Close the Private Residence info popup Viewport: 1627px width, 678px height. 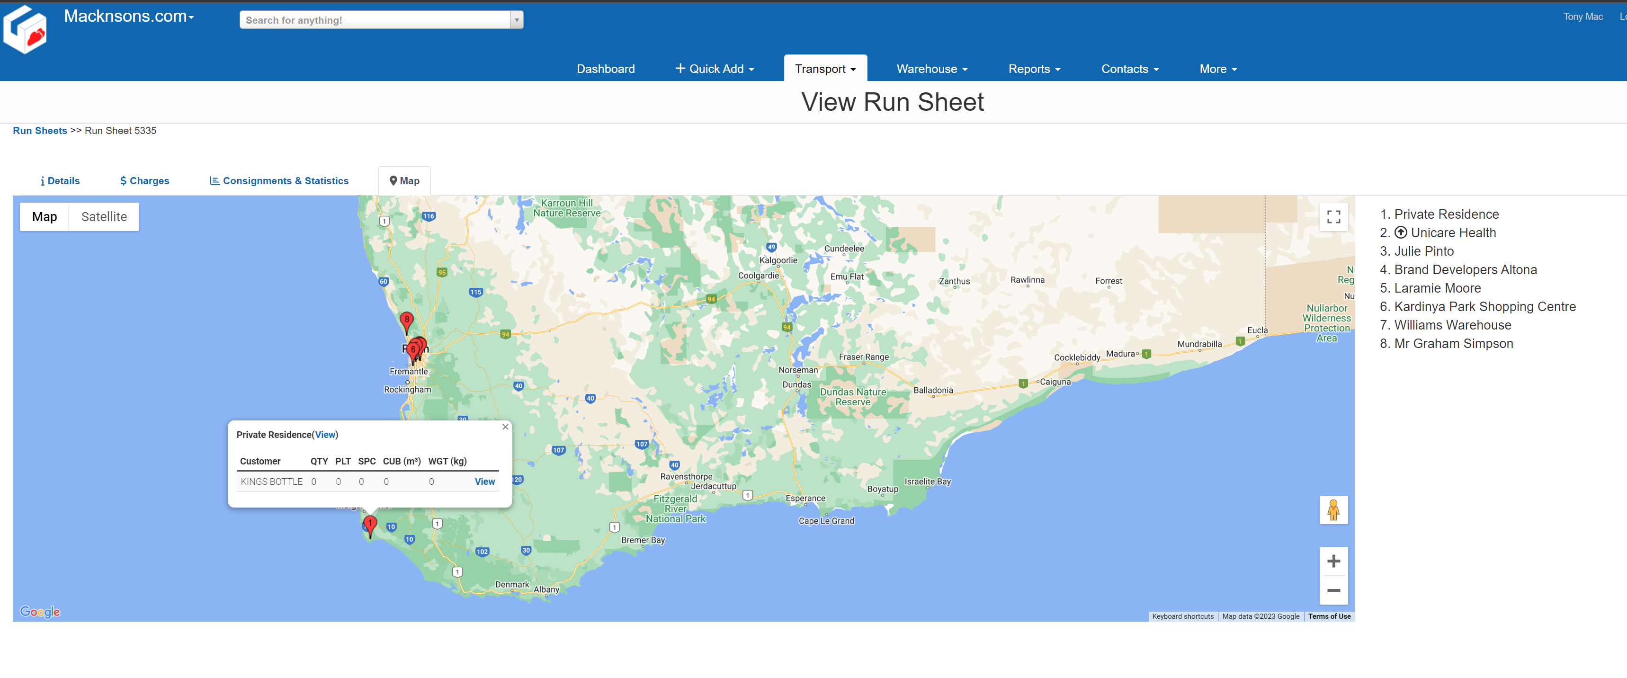(505, 427)
